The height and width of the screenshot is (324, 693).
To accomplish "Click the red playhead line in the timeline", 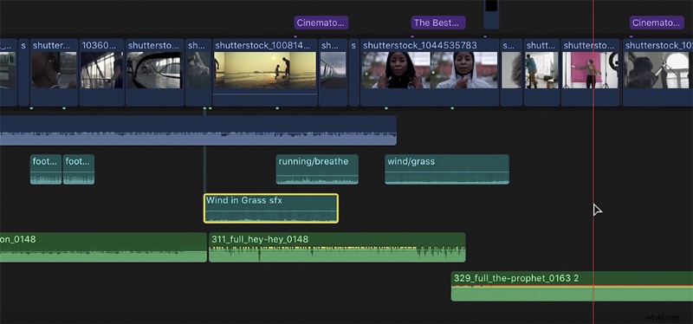I will (x=593, y=162).
